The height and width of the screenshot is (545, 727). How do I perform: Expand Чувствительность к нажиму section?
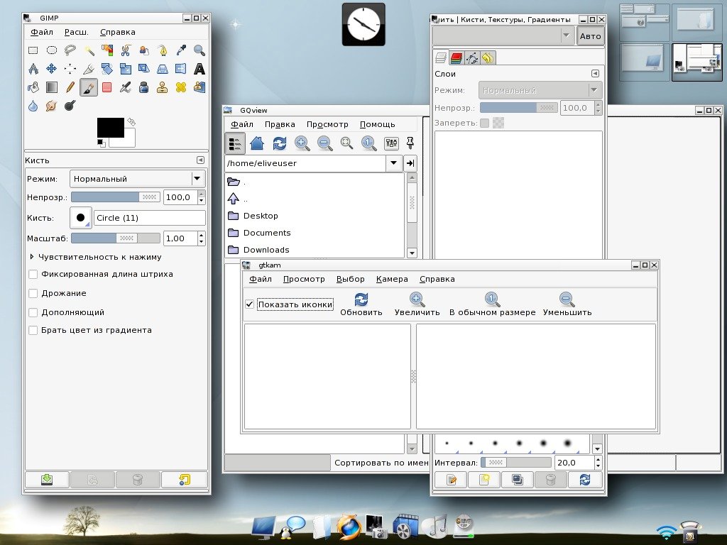(31, 257)
